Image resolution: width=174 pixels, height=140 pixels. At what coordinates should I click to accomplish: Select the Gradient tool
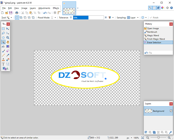(x=8, y=46)
